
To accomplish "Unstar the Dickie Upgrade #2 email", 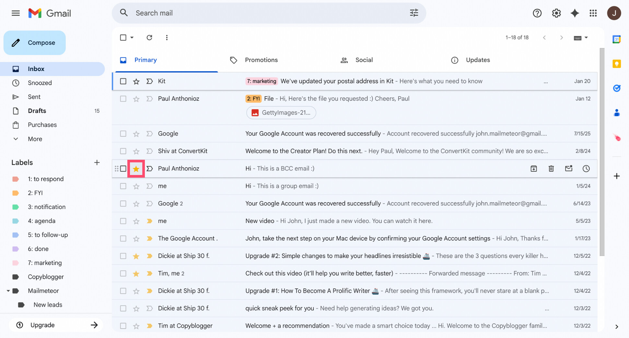I will pos(136,256).
